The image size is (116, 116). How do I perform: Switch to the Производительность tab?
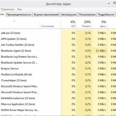click(x=19, y=15)
